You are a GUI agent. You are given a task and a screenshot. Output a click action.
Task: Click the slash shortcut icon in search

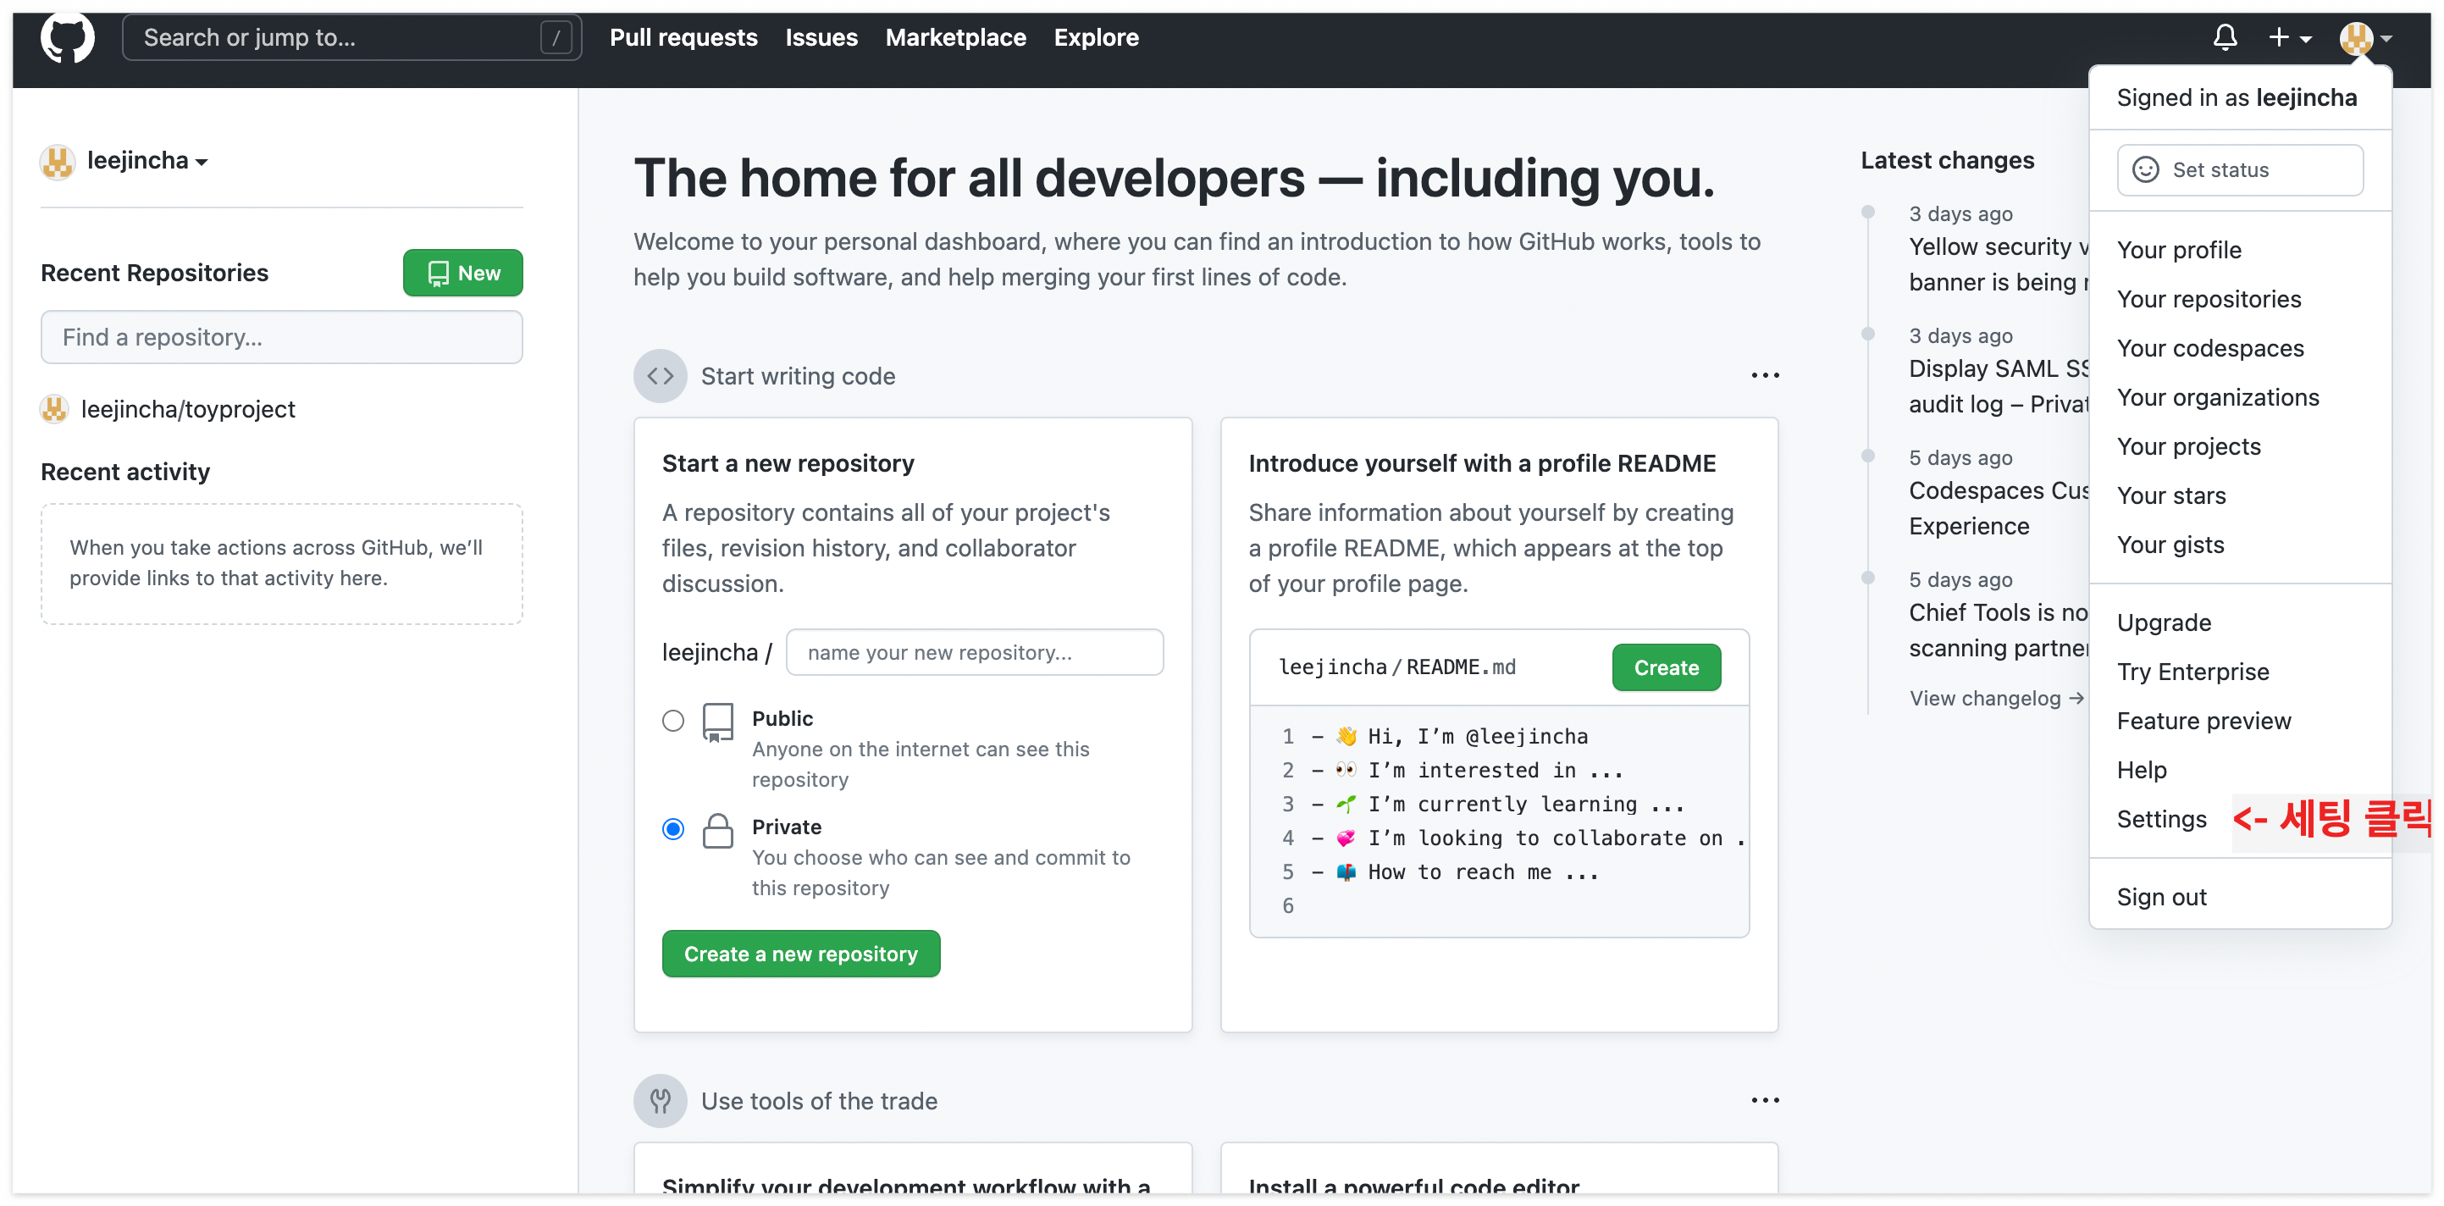tap(556, 38)
